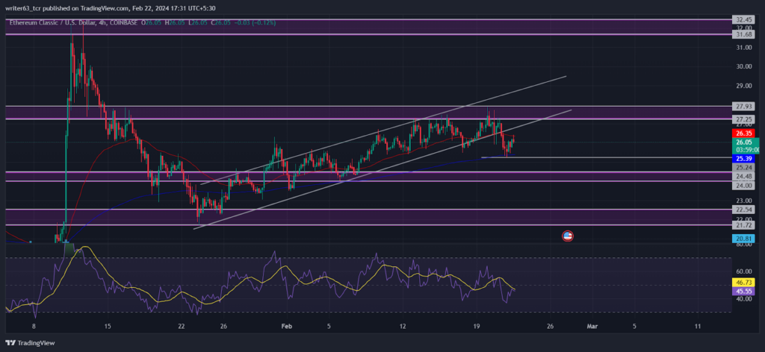Image resolution: width=765 pixels, height=352 pixels.
Task: Click the red 26.35 moving average label
Action: pyautogui.click(x=743, y=133)
